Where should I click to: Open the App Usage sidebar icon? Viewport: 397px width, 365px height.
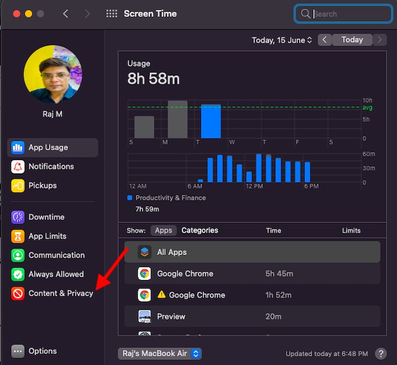pyautogui.click(x=18, y=147)
